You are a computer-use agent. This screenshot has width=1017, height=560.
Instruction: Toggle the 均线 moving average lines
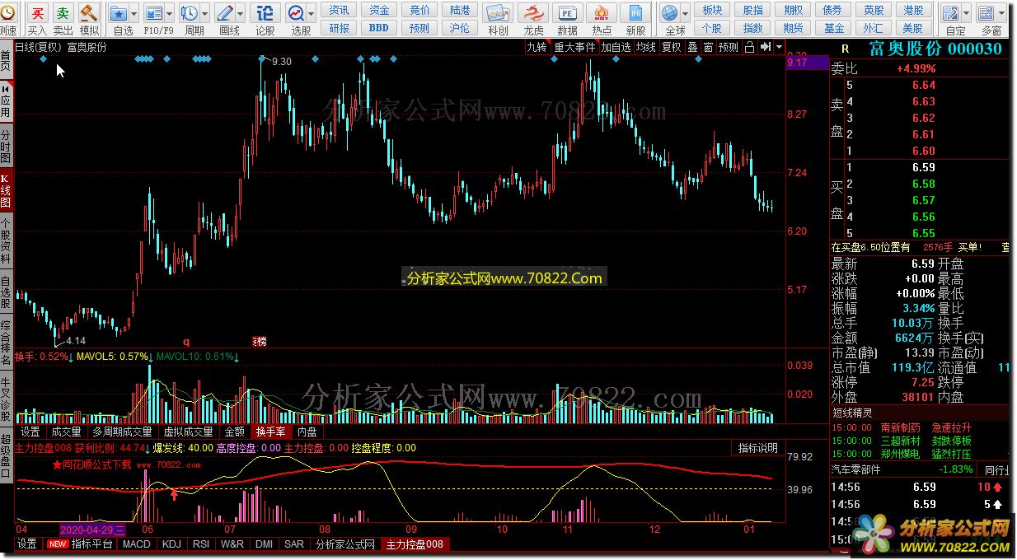pyautogui.click(x=646, y=48)
